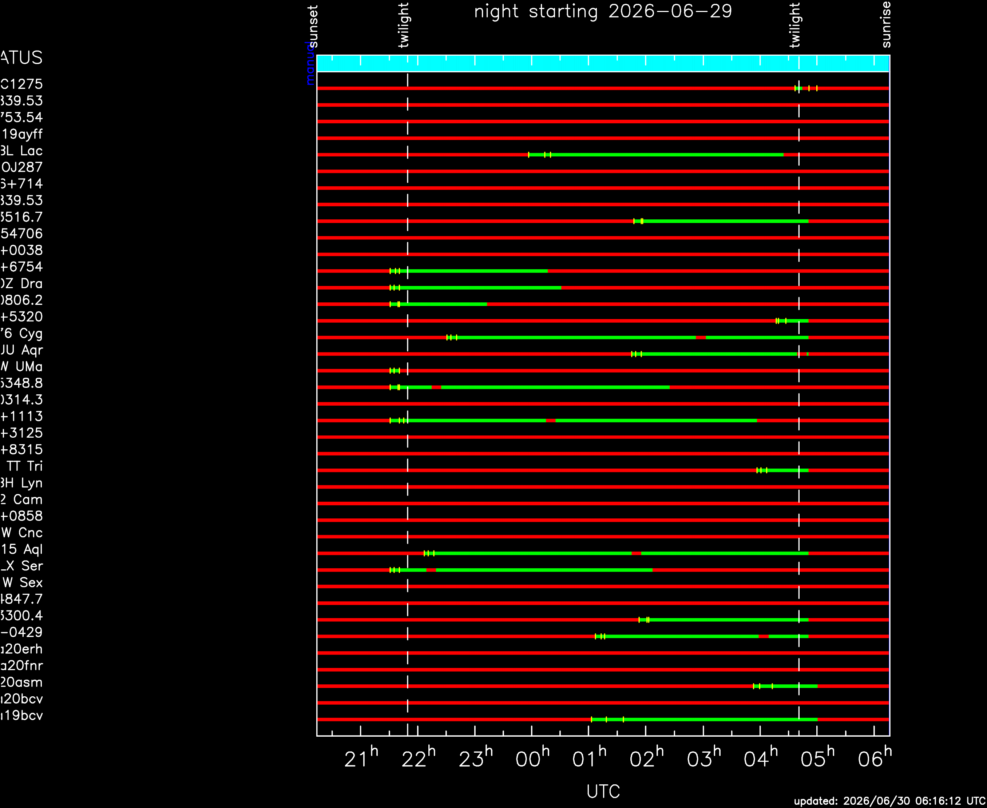Click the cyan status bar atop the chart
987x808 pixels.
tap(603, 63)
